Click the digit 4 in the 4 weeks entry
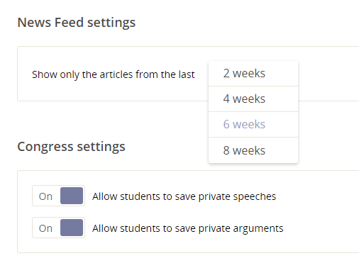The width and height of the screenshot is (359, 268). coord(226,99)
